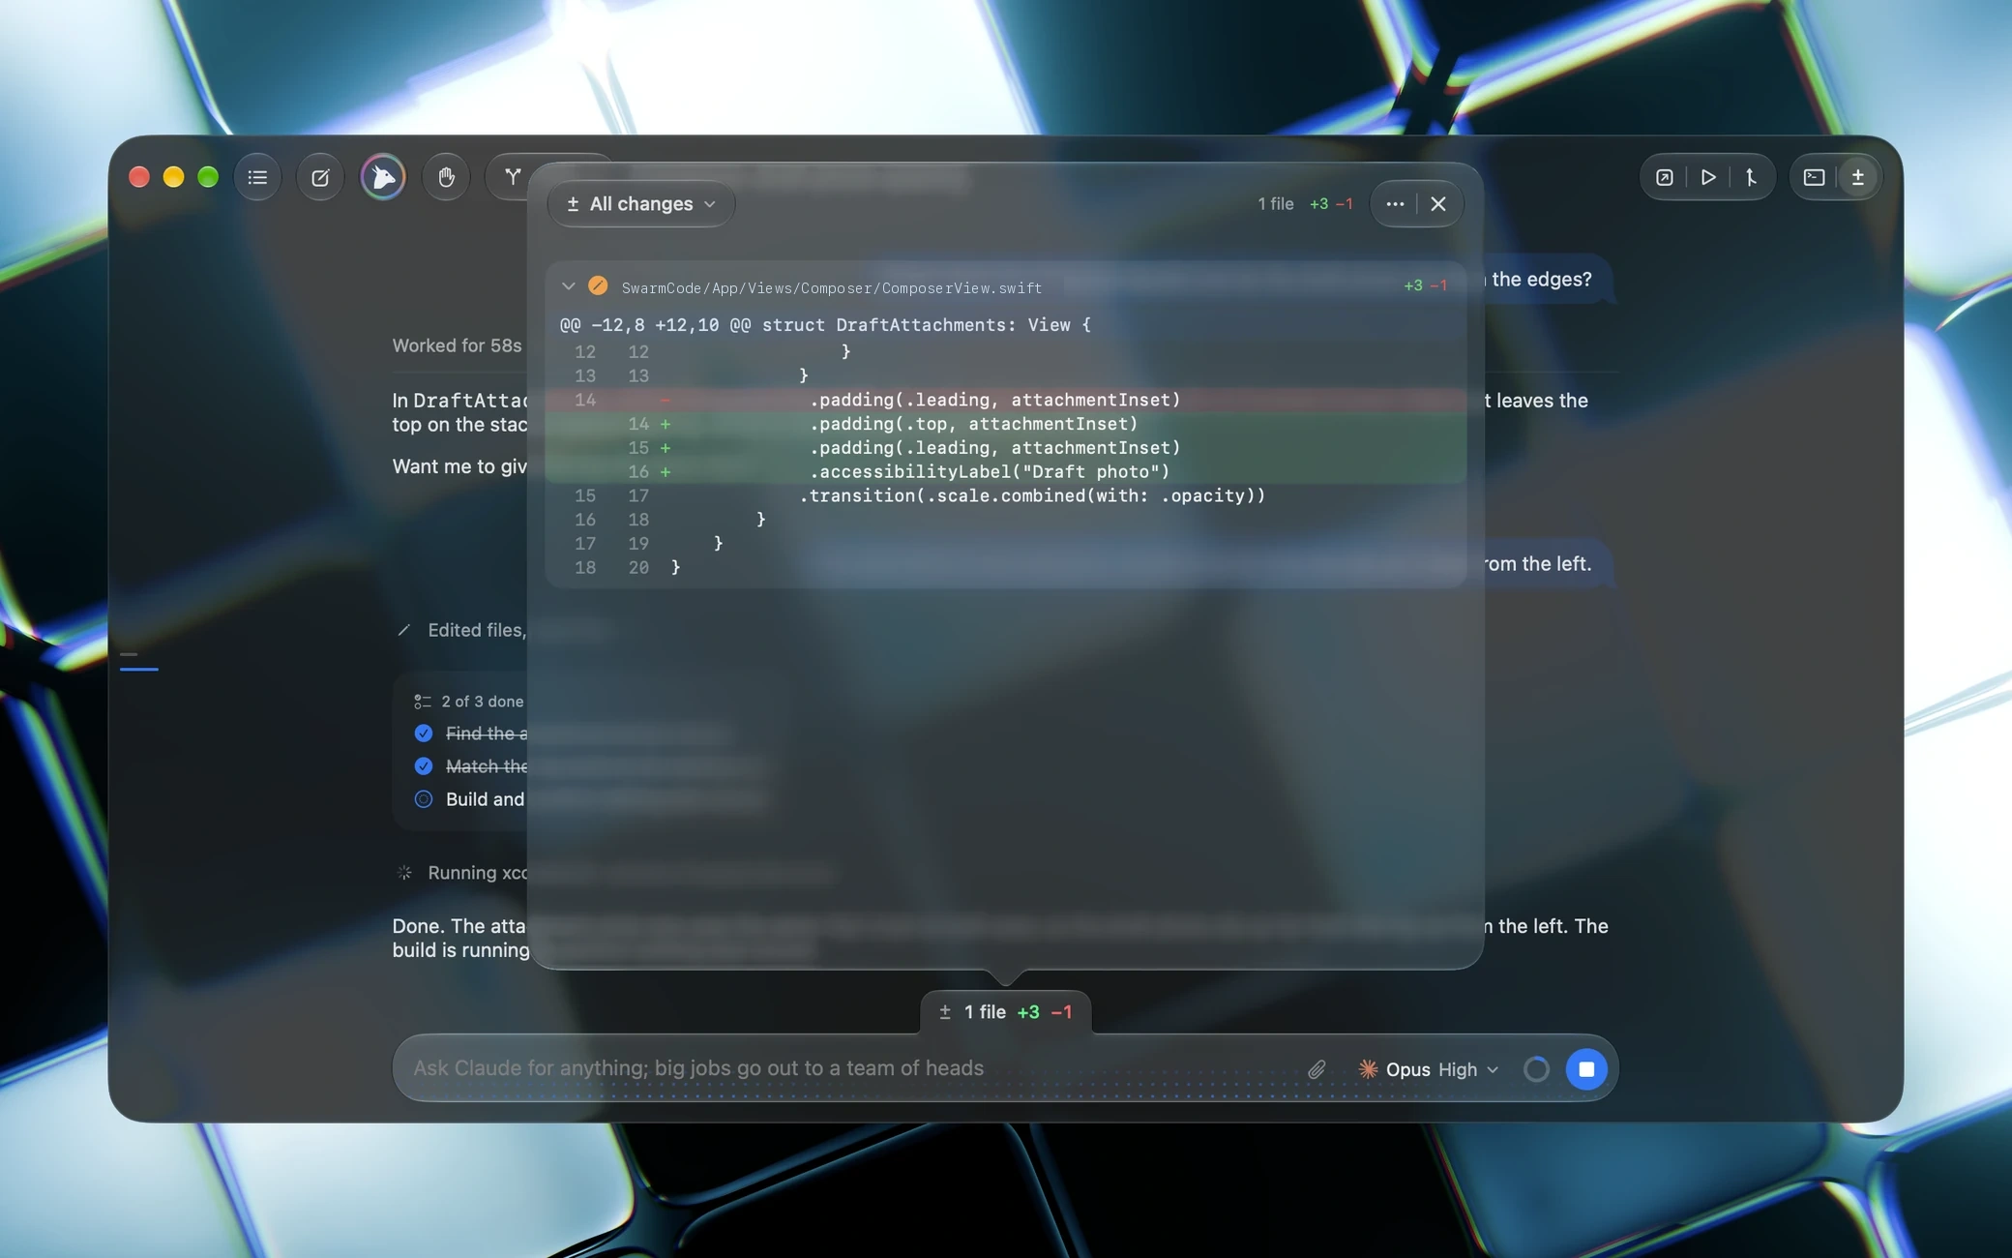Image resolution: width=2012 pixels, height=1258 pixels.
Task: Click the '1 file +3 −1' tab
Action: pyautogui.click(x=1006, y=1012)
